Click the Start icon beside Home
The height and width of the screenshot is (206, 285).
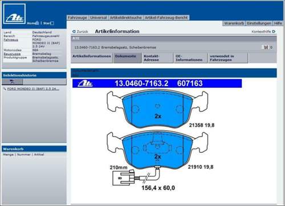(x=52, y=23)
